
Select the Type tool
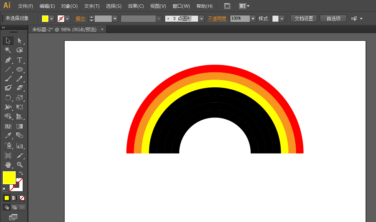(x=20, y=60)
